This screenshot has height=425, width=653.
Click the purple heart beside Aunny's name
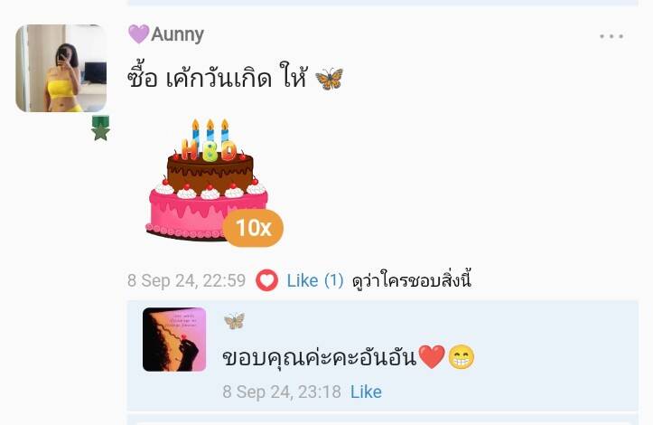(138, 34)
